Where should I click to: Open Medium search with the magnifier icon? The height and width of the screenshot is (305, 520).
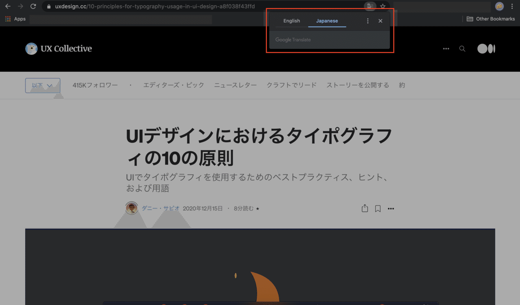pyautogui.click(x=462, y=49)
